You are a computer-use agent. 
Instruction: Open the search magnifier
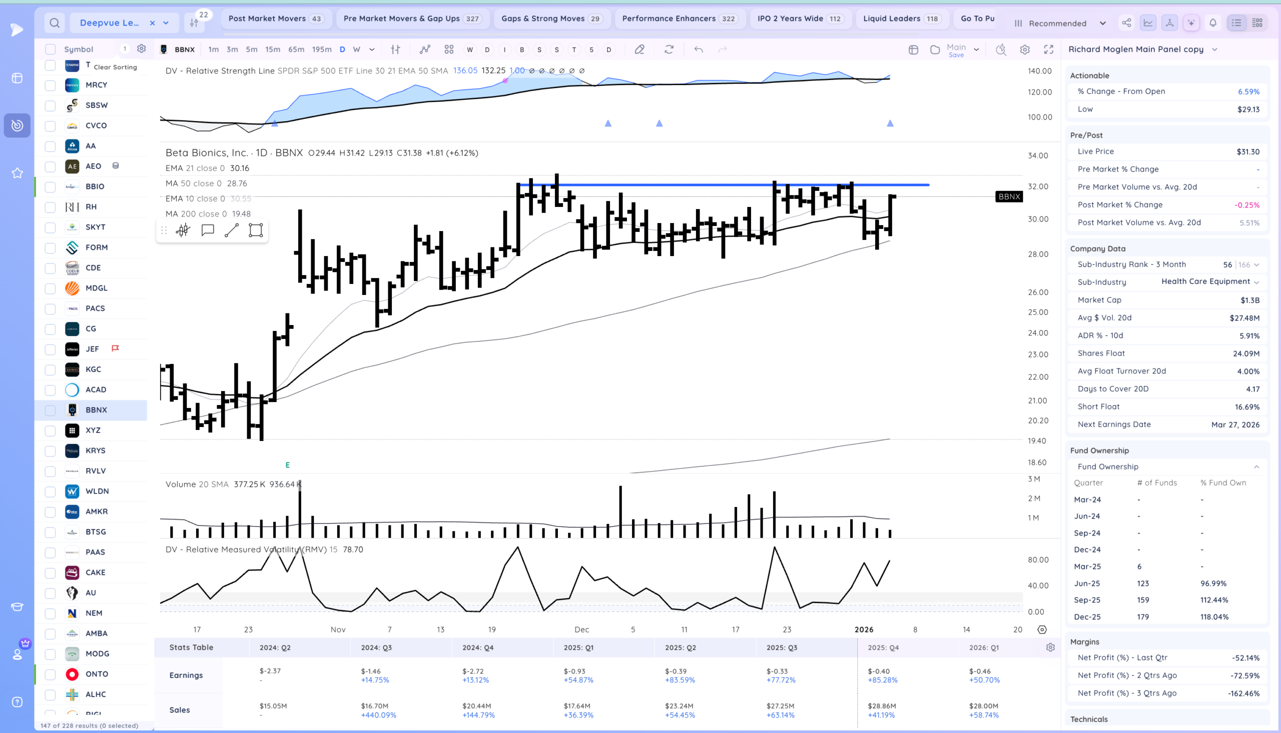(x=55, y=22)
